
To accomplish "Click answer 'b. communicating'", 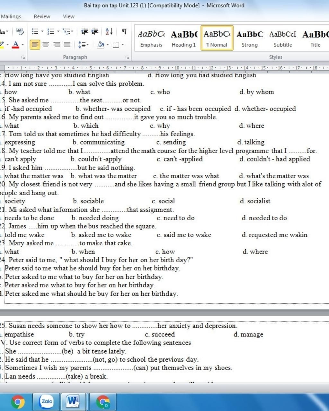I will (99, 142).
